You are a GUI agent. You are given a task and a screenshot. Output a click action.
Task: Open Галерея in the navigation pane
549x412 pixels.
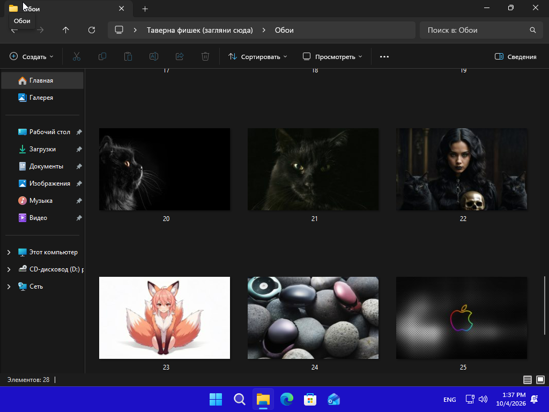[x=42, y=98]
